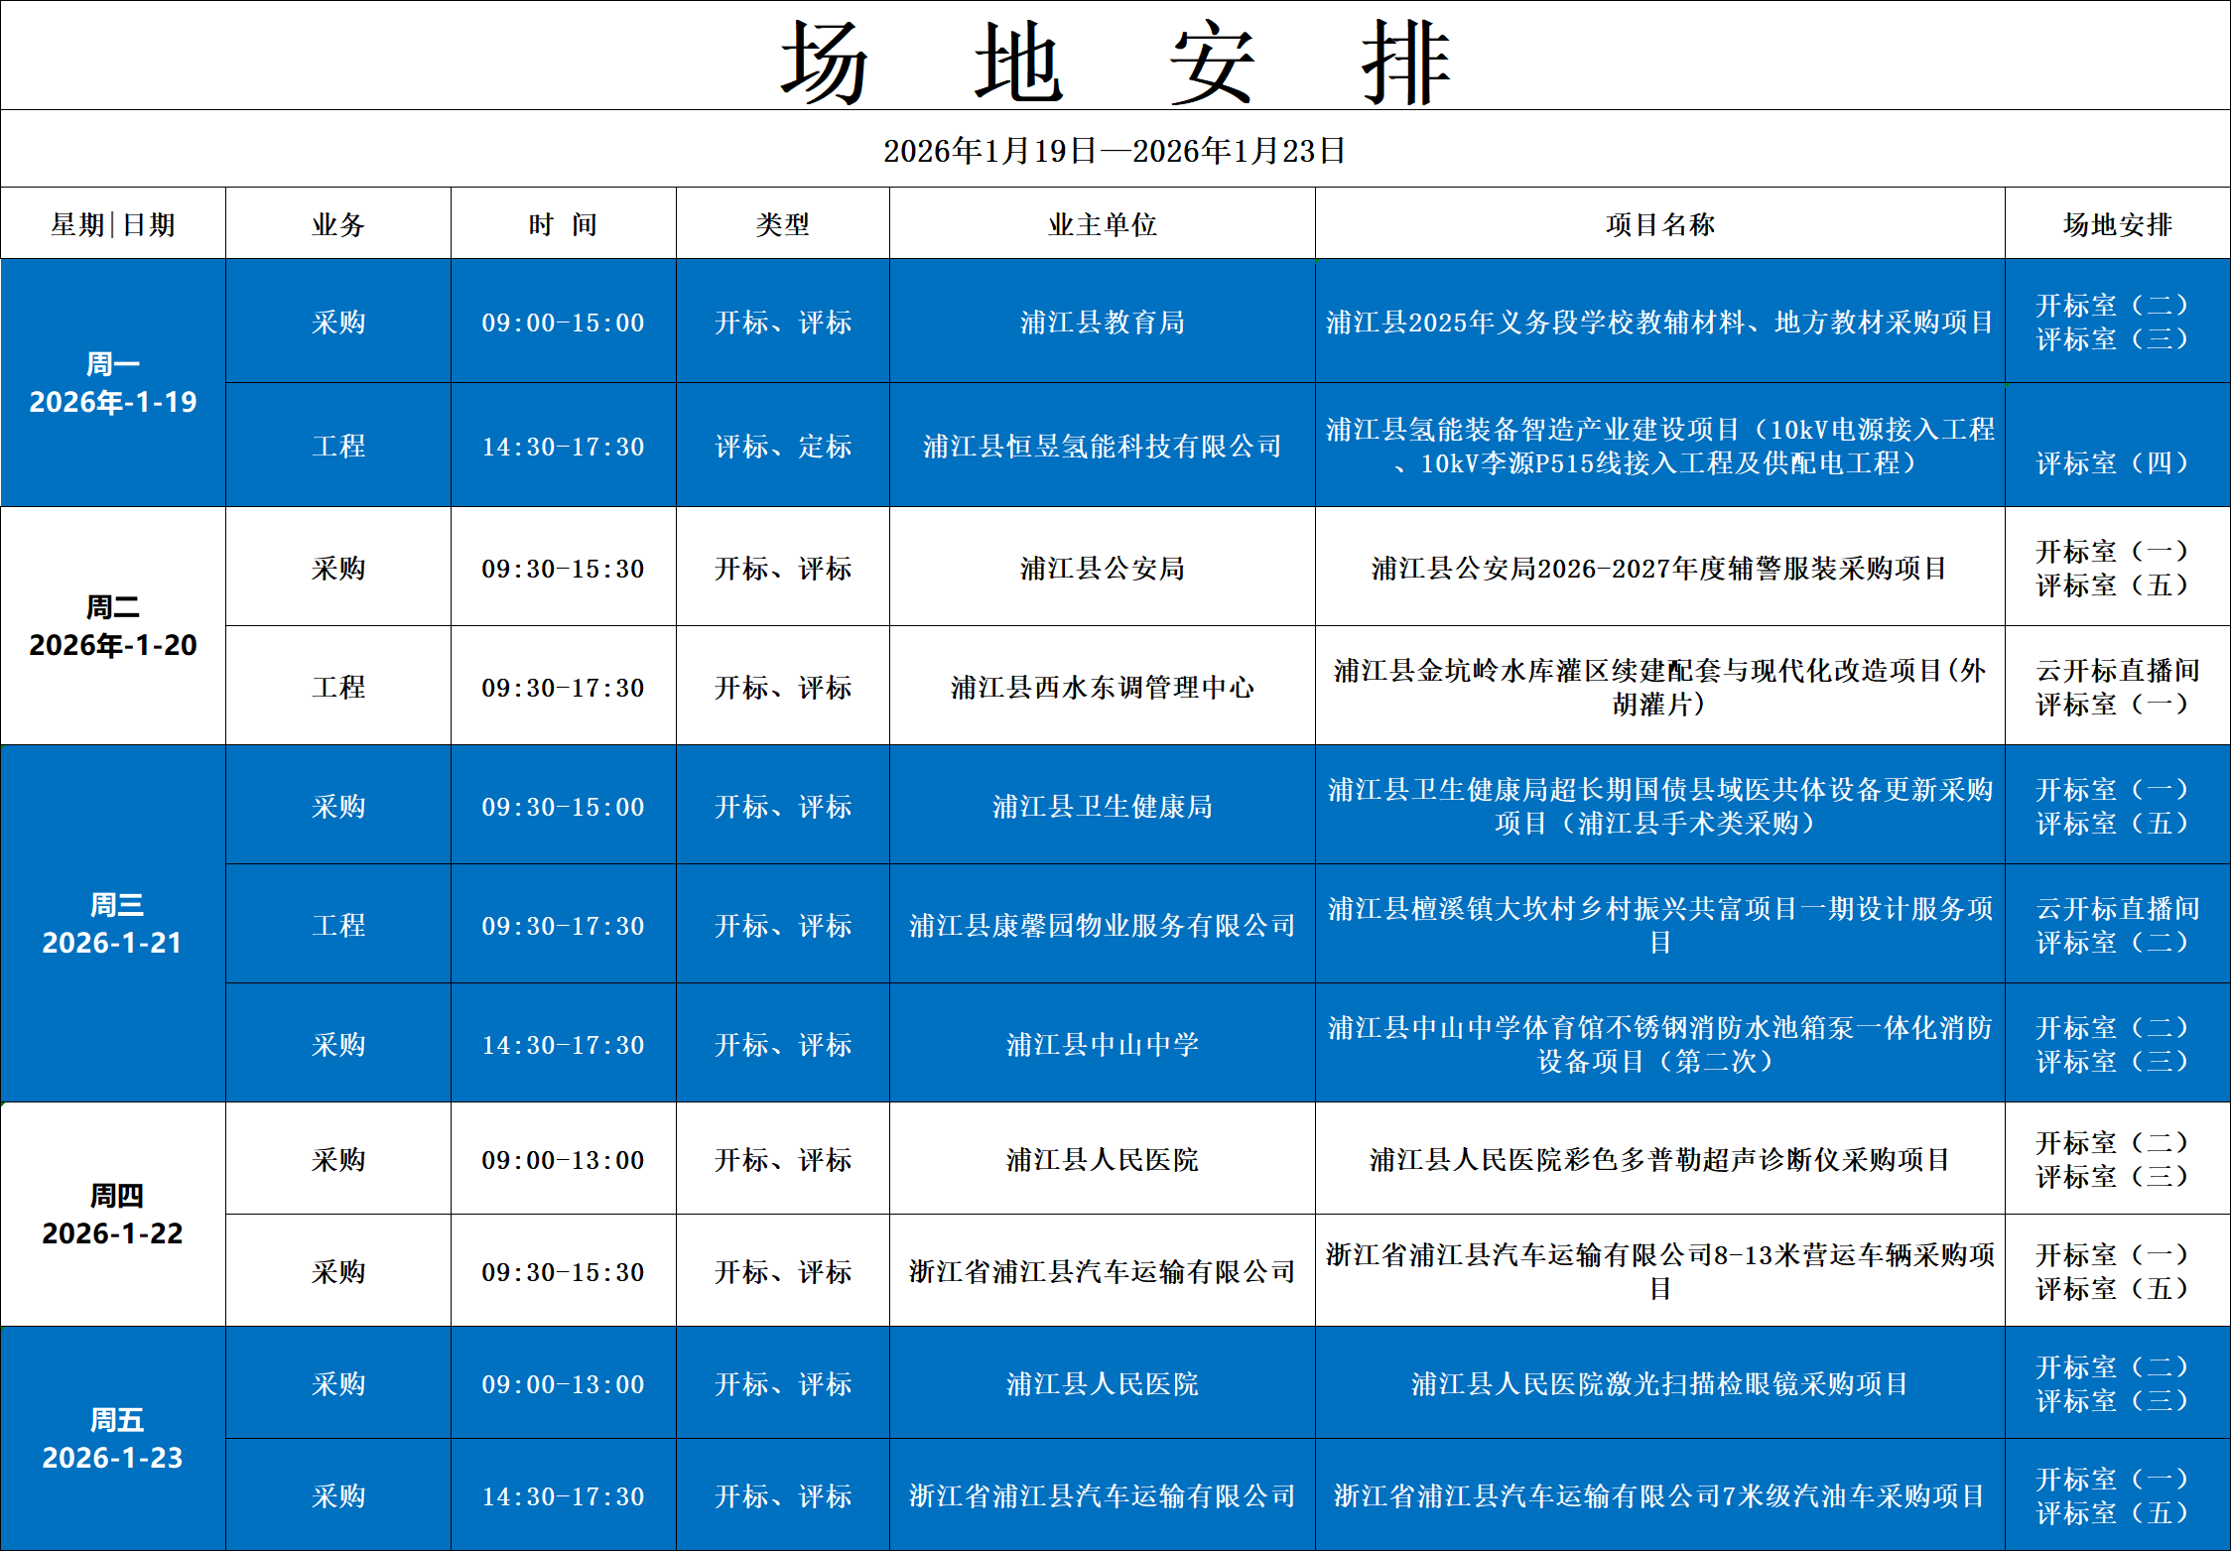Select the 浦江县西水东调管理中心 cell
The height and width of the screenshot is (1552, 2231).
point(1102,688)
